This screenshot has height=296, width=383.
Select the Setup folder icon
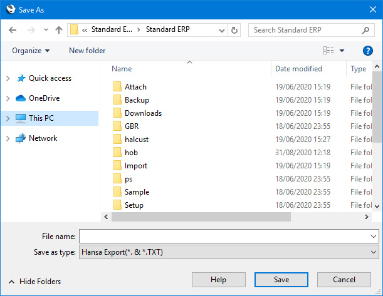pyautogui.click(x=117, y=205)
